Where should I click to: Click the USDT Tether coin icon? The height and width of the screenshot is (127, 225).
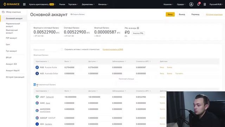37,97
